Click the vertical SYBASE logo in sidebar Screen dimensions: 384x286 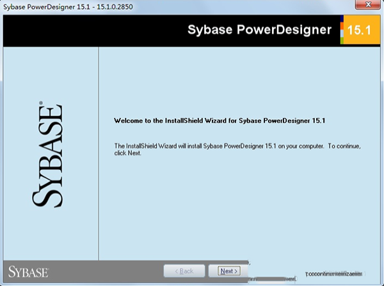[47, 154]
